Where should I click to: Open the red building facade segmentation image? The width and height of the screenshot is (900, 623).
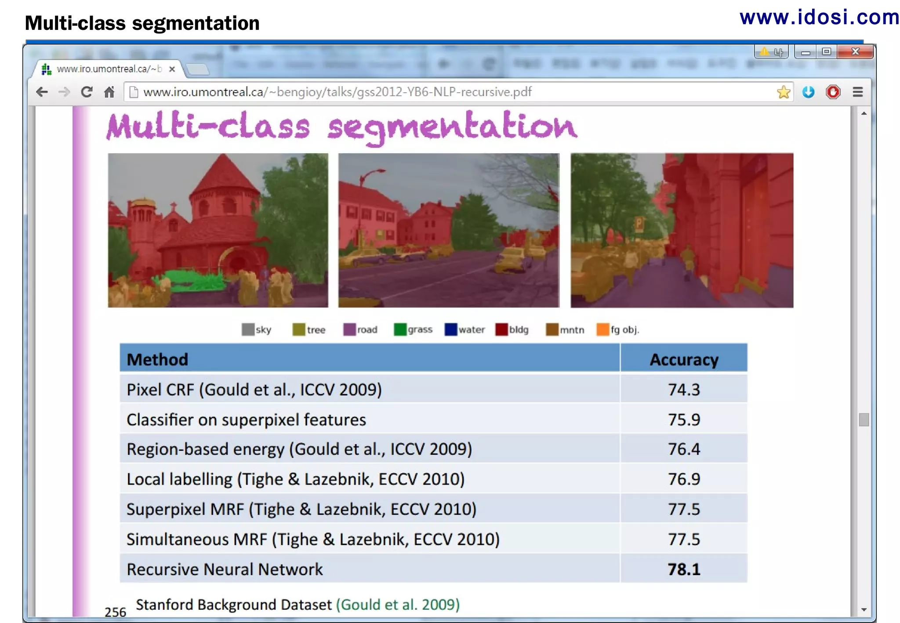tap(682, 230)
